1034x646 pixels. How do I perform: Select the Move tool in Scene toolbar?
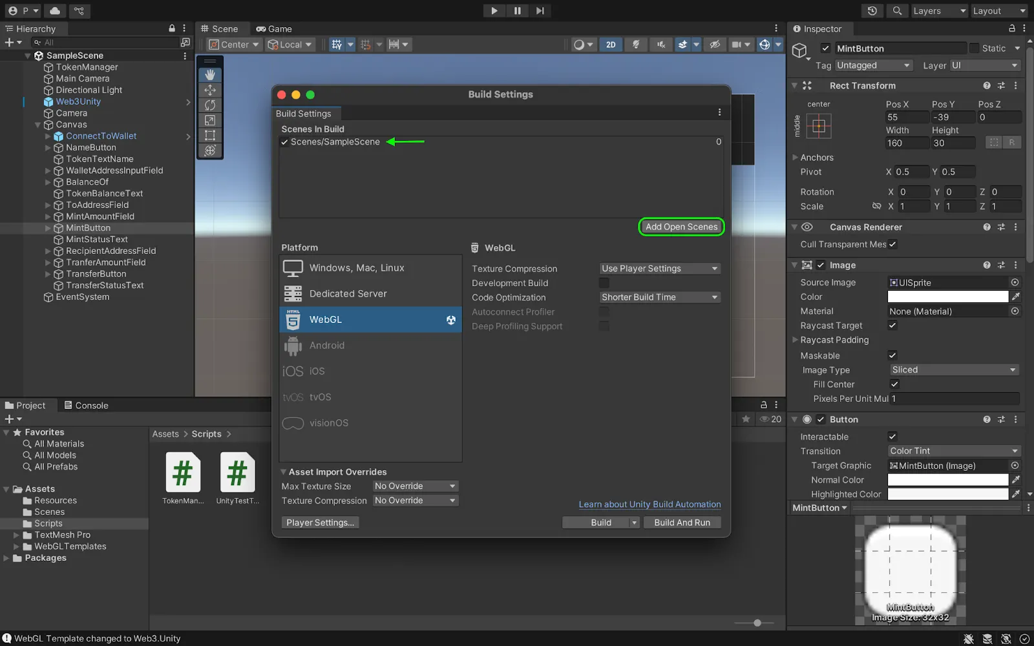pos(210,90)
